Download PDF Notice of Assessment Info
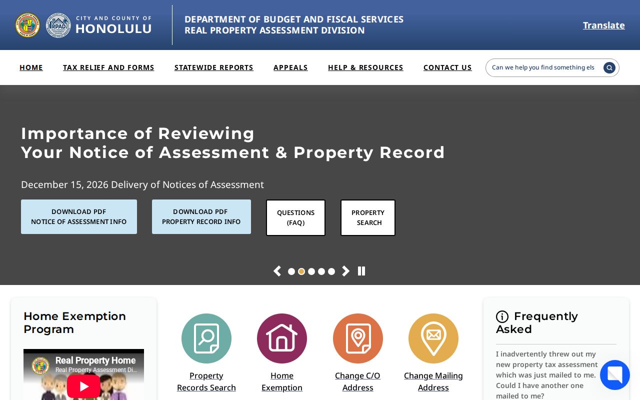The height and width of the screenshot is (400, 640). 79,216
